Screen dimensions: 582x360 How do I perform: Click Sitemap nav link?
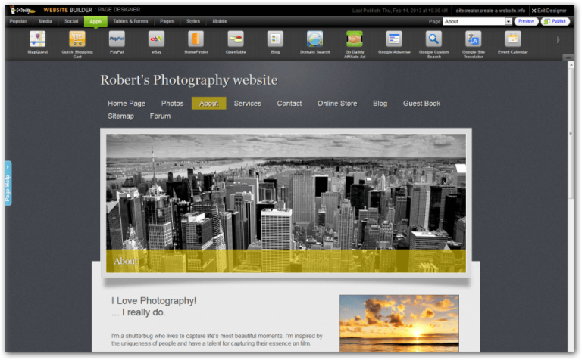coord(120,116)
